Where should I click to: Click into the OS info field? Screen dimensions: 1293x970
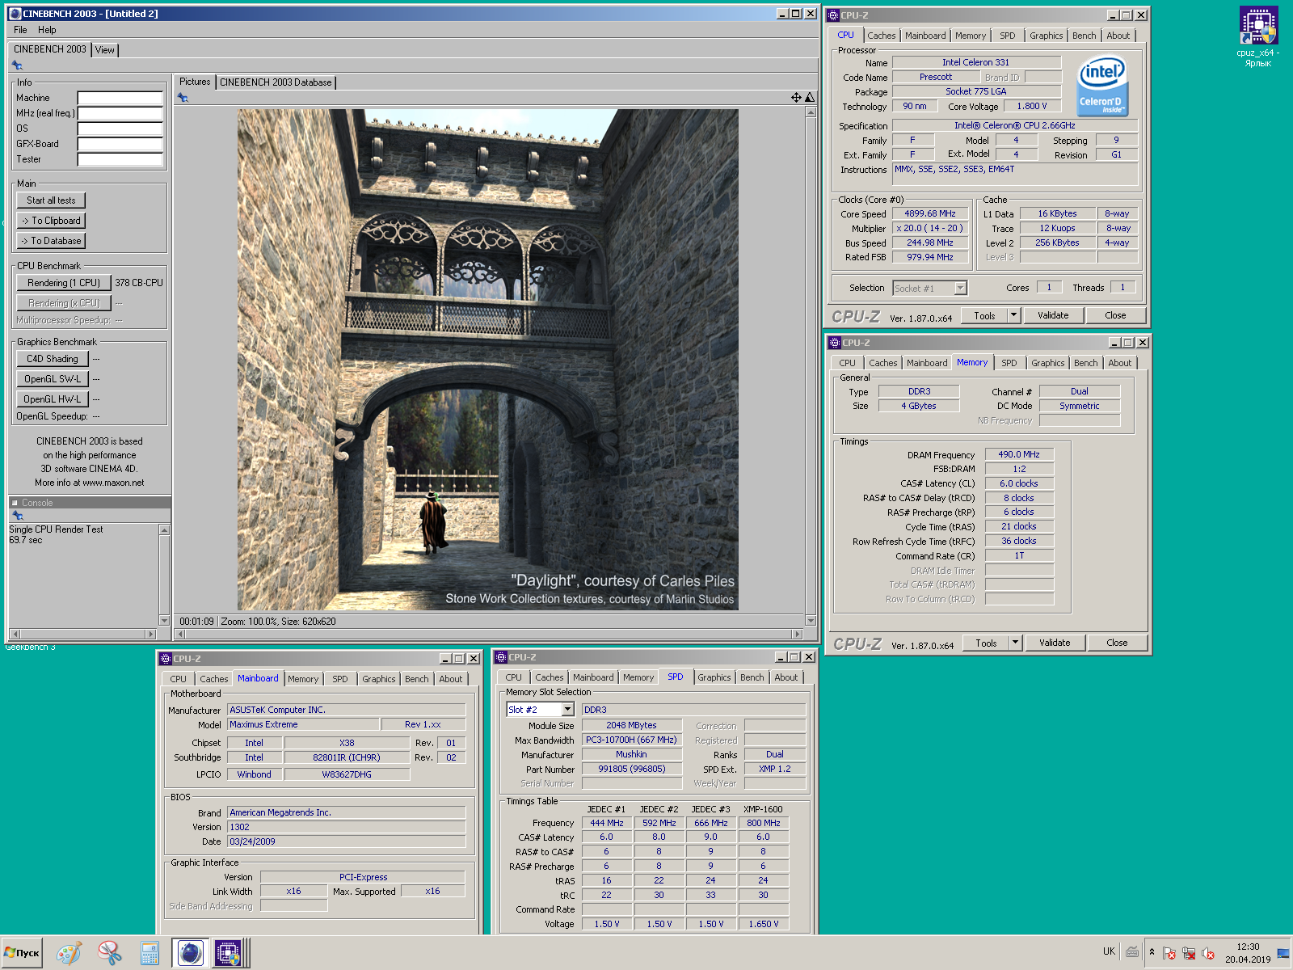[120, 129]
